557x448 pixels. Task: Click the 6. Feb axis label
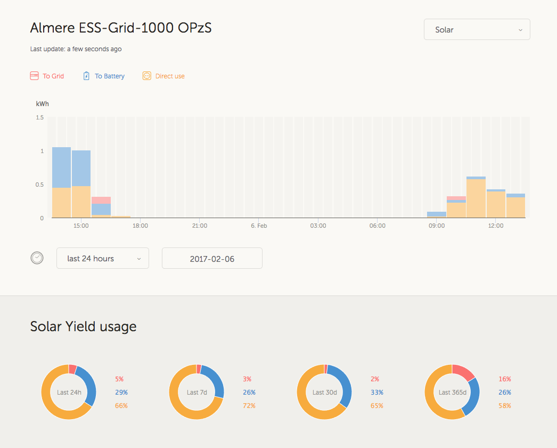pos(259,226)
